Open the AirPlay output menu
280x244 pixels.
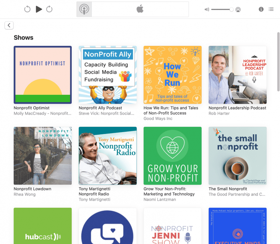(x=238, y=9)
